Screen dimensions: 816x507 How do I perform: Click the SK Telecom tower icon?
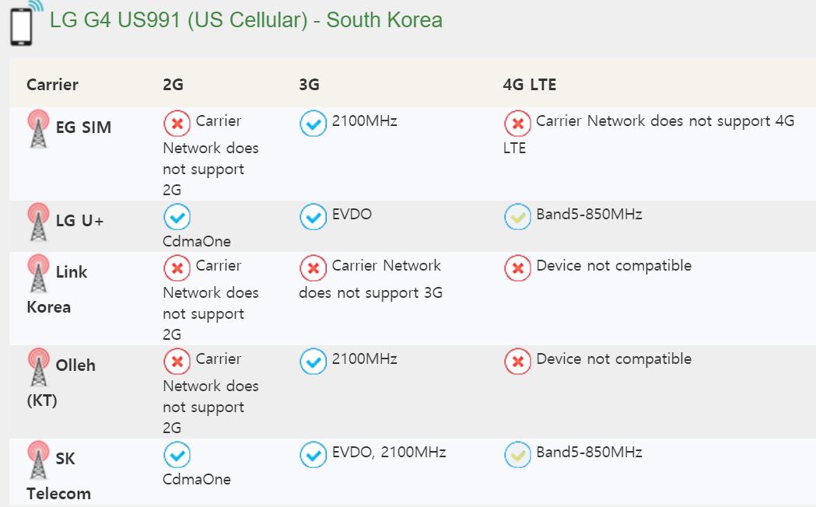[x=37, y=460]
